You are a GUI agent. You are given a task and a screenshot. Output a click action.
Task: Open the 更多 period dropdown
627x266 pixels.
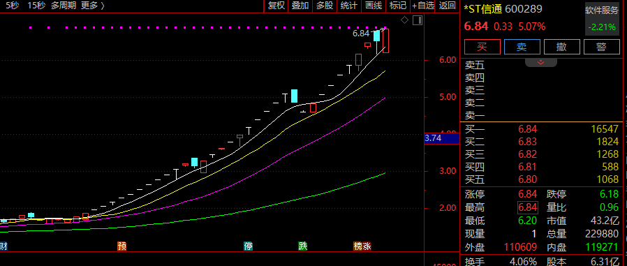[93, 6]
